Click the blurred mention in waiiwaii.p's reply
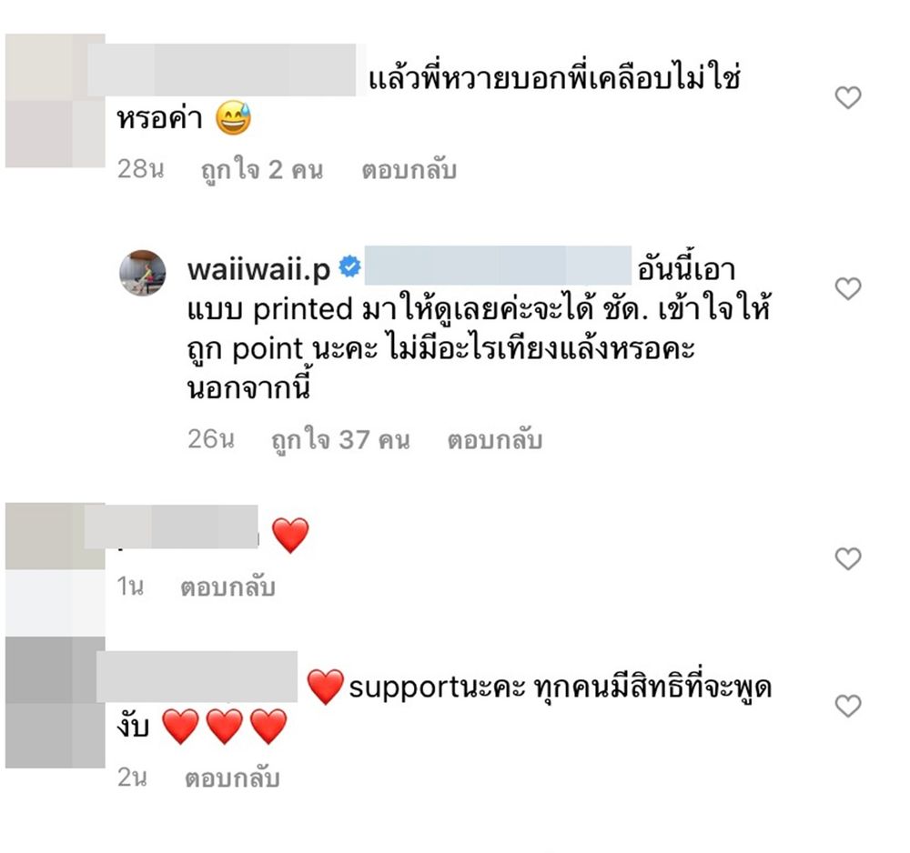910x853 pixels. coord(498,266)
